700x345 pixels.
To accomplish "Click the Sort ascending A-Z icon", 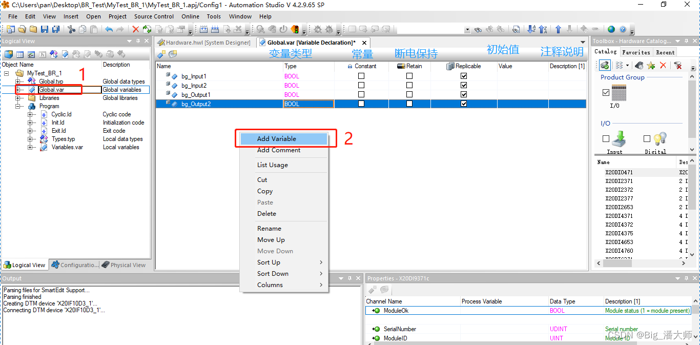I will 531,29.
